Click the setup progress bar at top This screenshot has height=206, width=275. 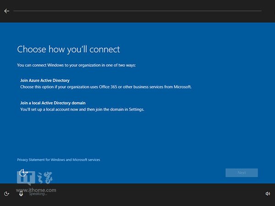137,11
